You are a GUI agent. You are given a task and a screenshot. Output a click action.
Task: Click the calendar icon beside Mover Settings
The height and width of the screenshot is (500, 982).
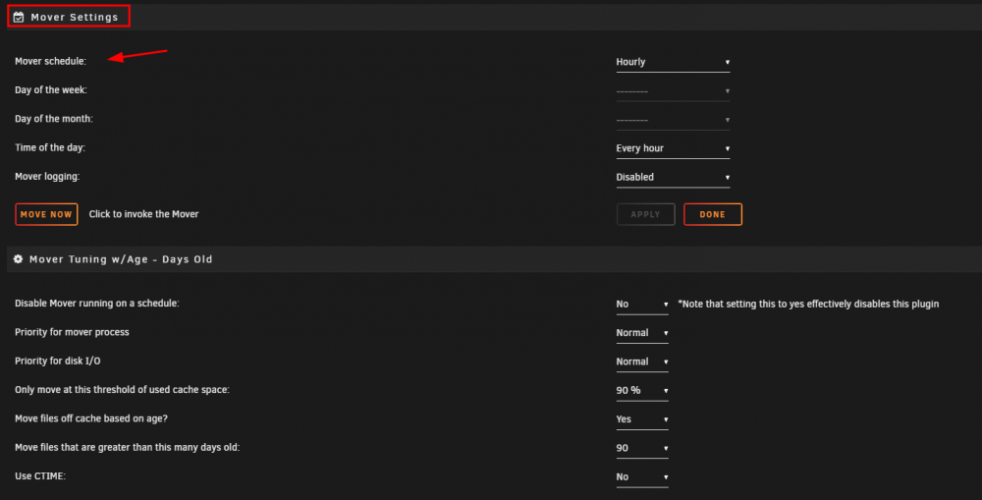[19, 17]
